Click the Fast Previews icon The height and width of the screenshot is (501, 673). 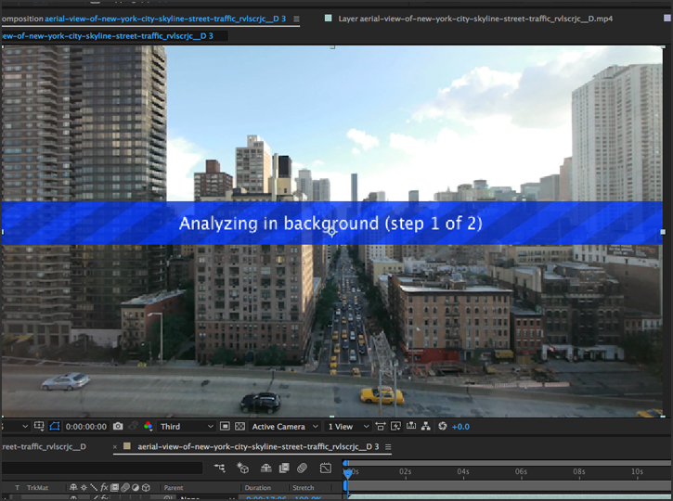coord(395,426)
